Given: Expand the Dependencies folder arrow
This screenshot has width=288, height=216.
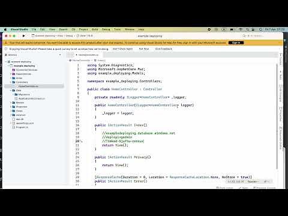Looking at the screenshot, I should pyautogui.click(x=11, y=74).
